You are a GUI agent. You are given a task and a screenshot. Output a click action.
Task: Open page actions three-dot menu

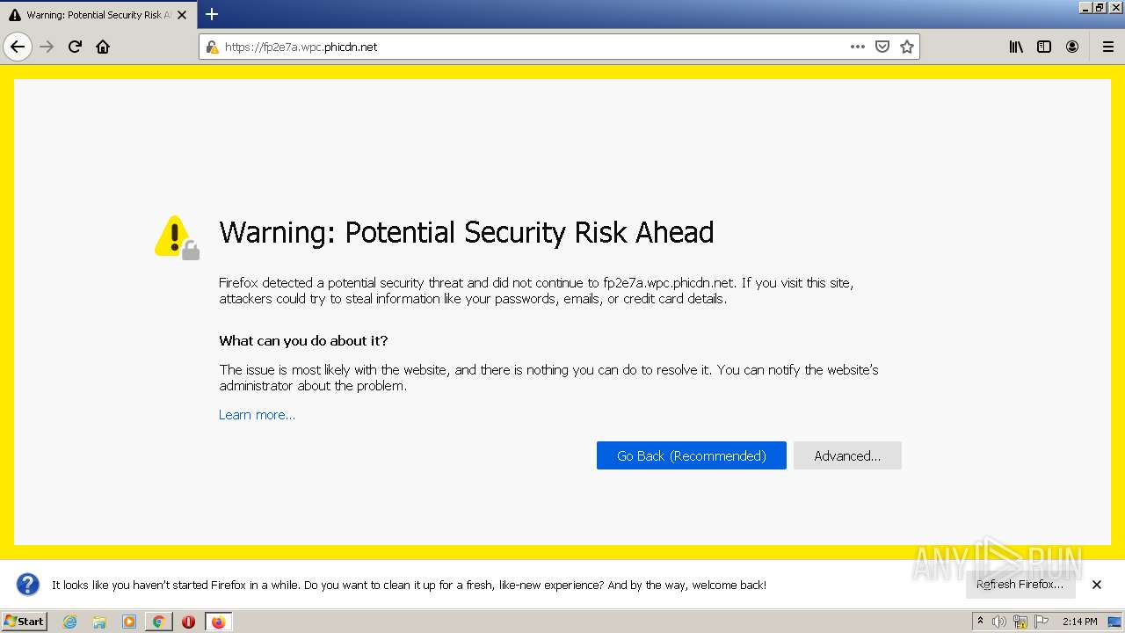(858, 47)
